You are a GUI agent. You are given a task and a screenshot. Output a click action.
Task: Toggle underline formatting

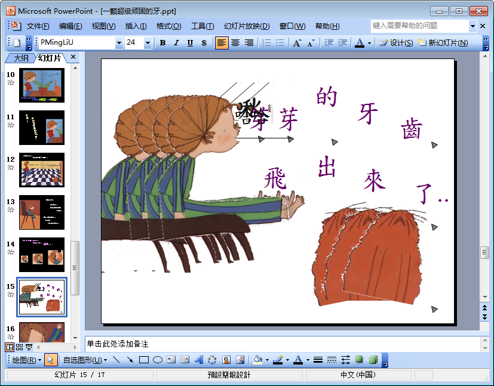point(190,43)
